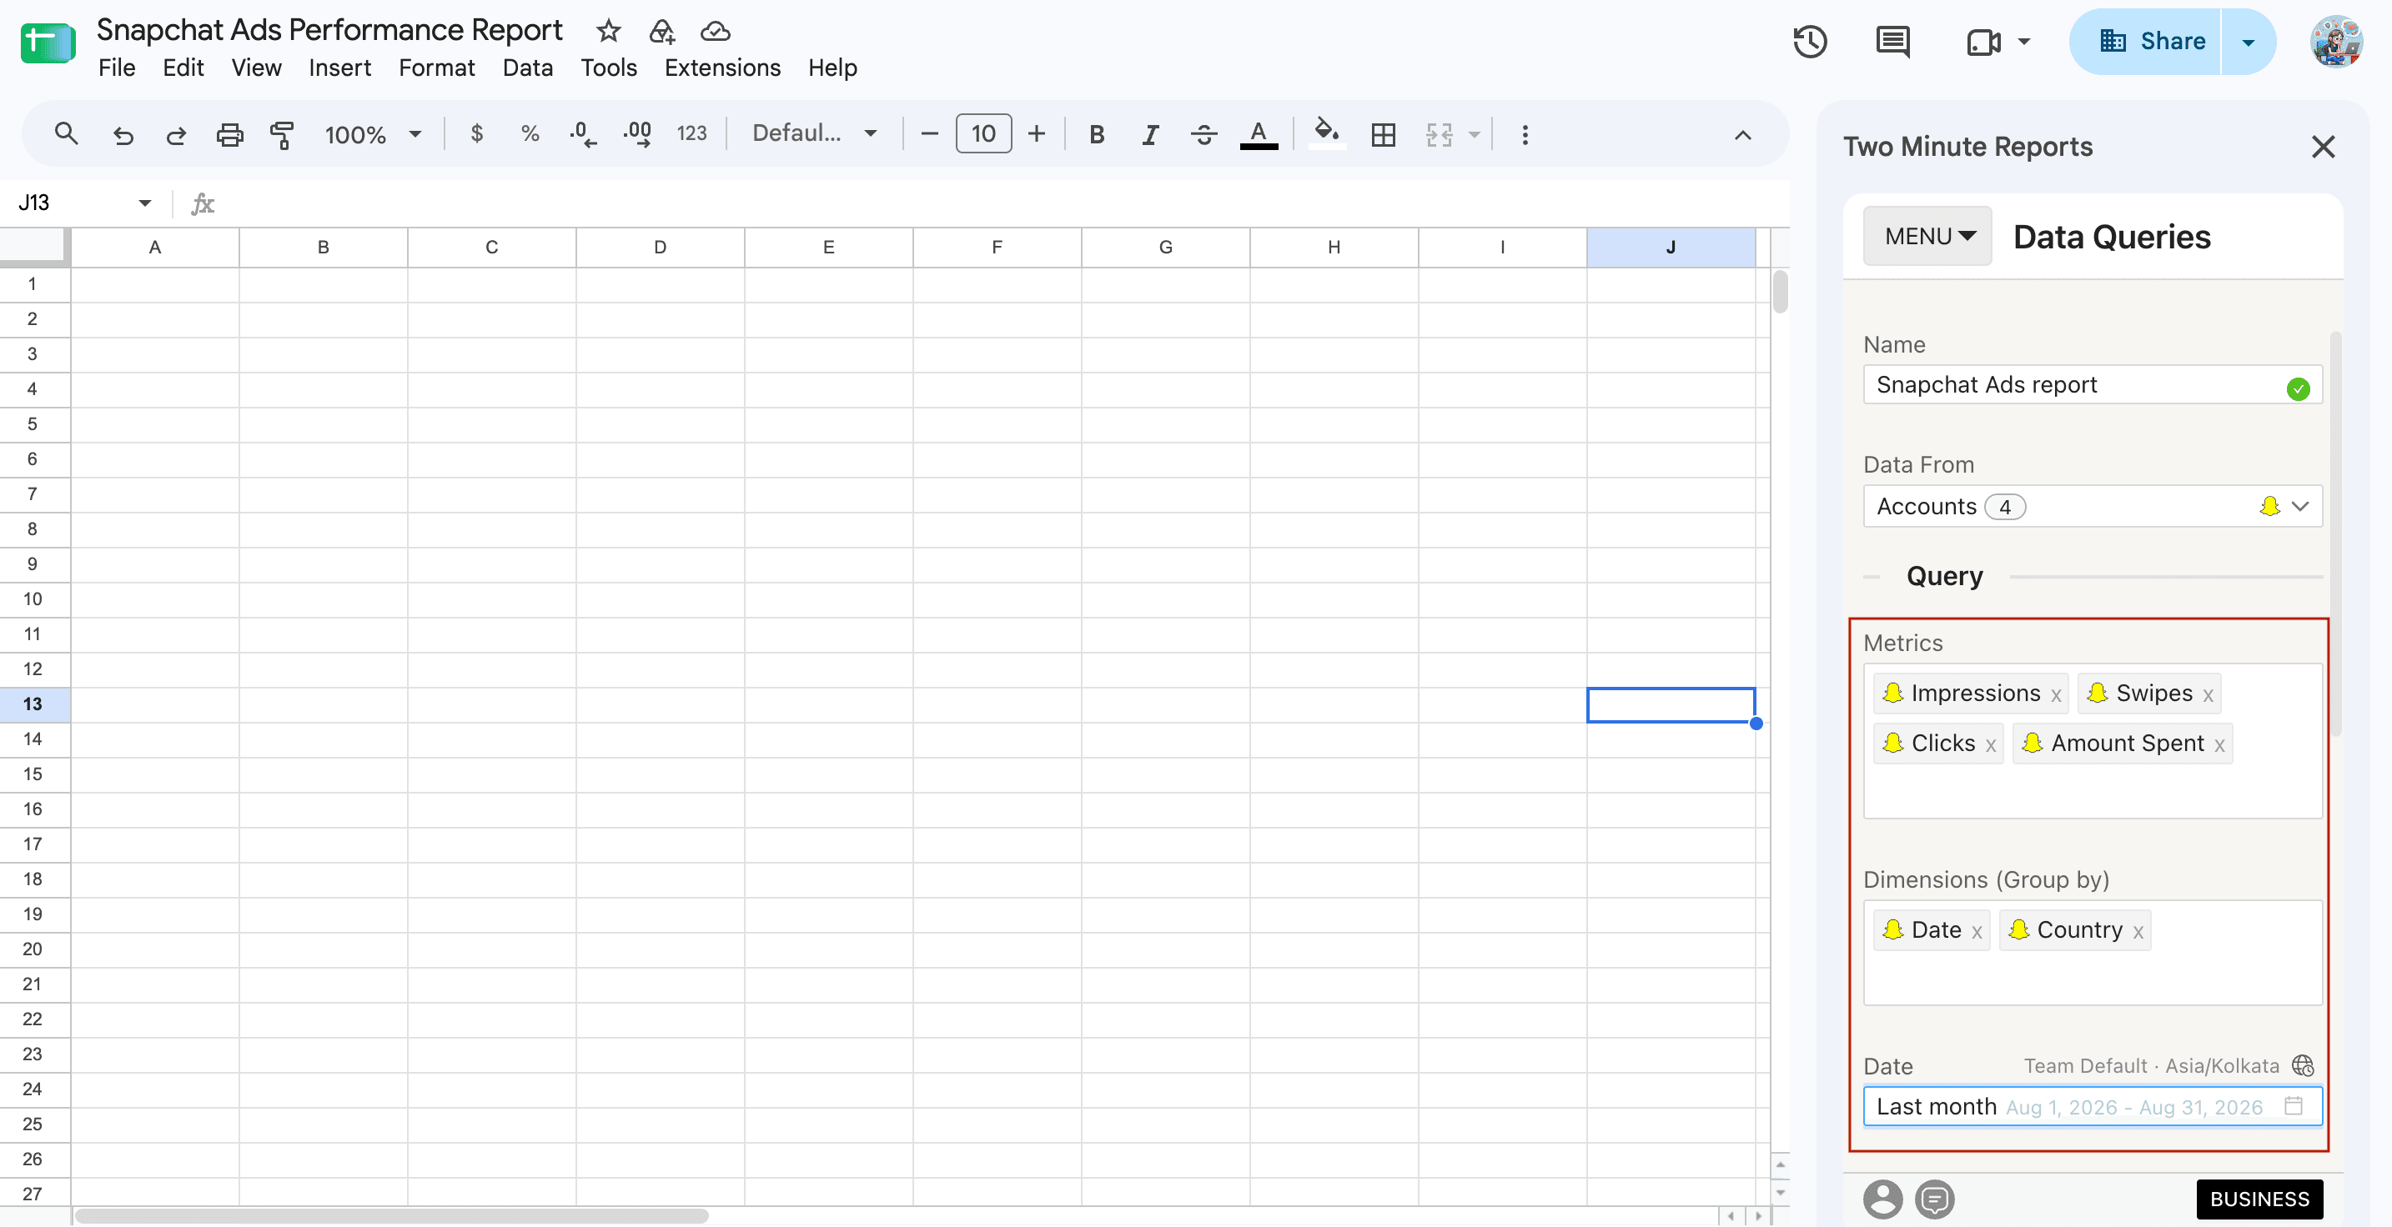Open the account profile icon in sidebar
This screenshot has height=1227, width=2392.
pyautogui.click(x=1882, y=1198)
